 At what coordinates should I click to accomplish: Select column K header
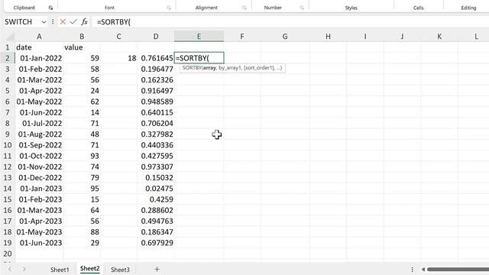[439, 37]
